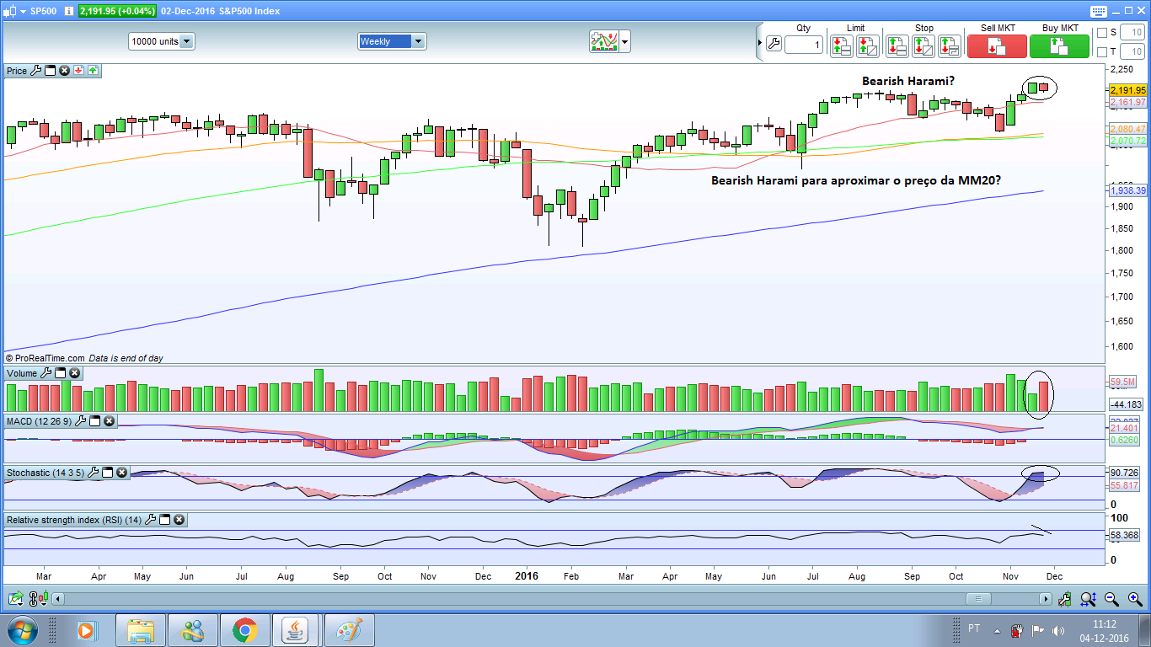Screen dimensions: 1151x647
Task: Maximize the Stochastic panel
Action: (108, 473)
